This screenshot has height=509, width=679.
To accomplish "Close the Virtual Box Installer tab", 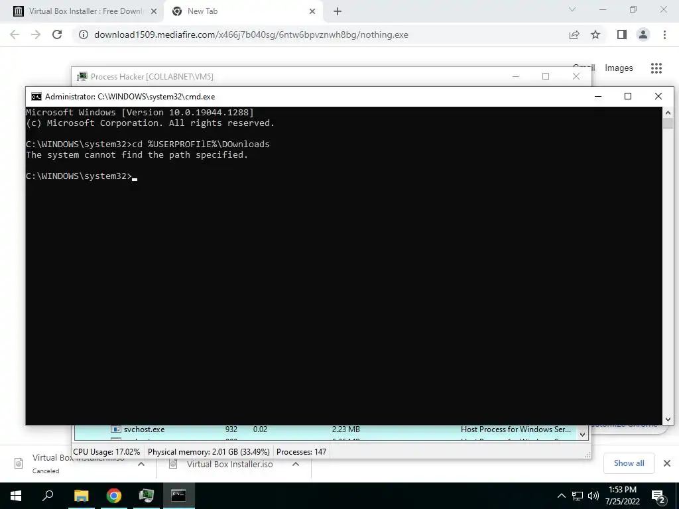I will [154, 11].
